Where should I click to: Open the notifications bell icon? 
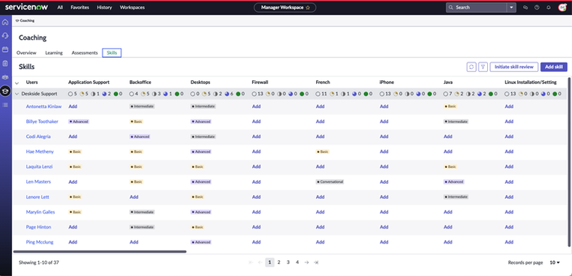[548, 7]
